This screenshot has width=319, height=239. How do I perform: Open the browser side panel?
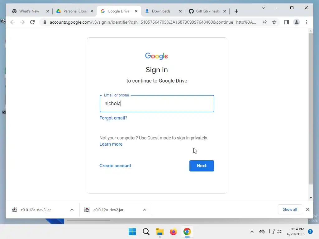tap(287, 22)
